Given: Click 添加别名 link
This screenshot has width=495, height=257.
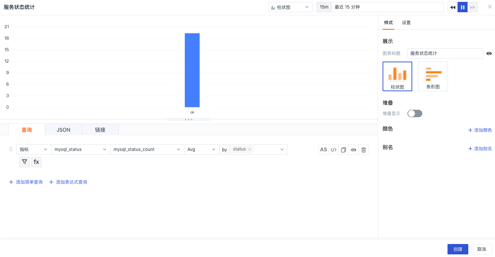Looking at the screenshot, I should pos(480,149).
